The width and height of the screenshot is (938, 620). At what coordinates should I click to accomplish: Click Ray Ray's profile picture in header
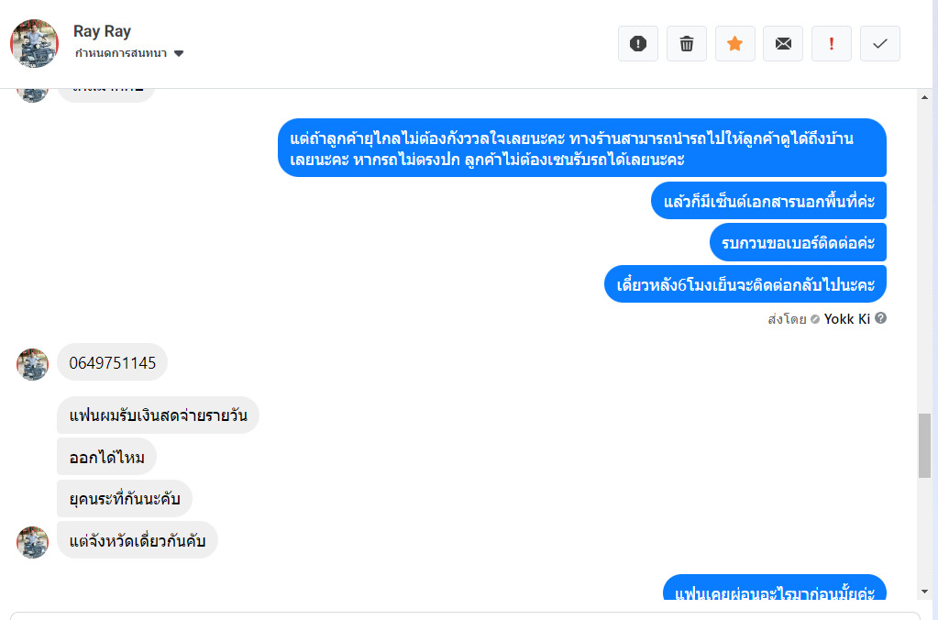click(x=34, y=43)
